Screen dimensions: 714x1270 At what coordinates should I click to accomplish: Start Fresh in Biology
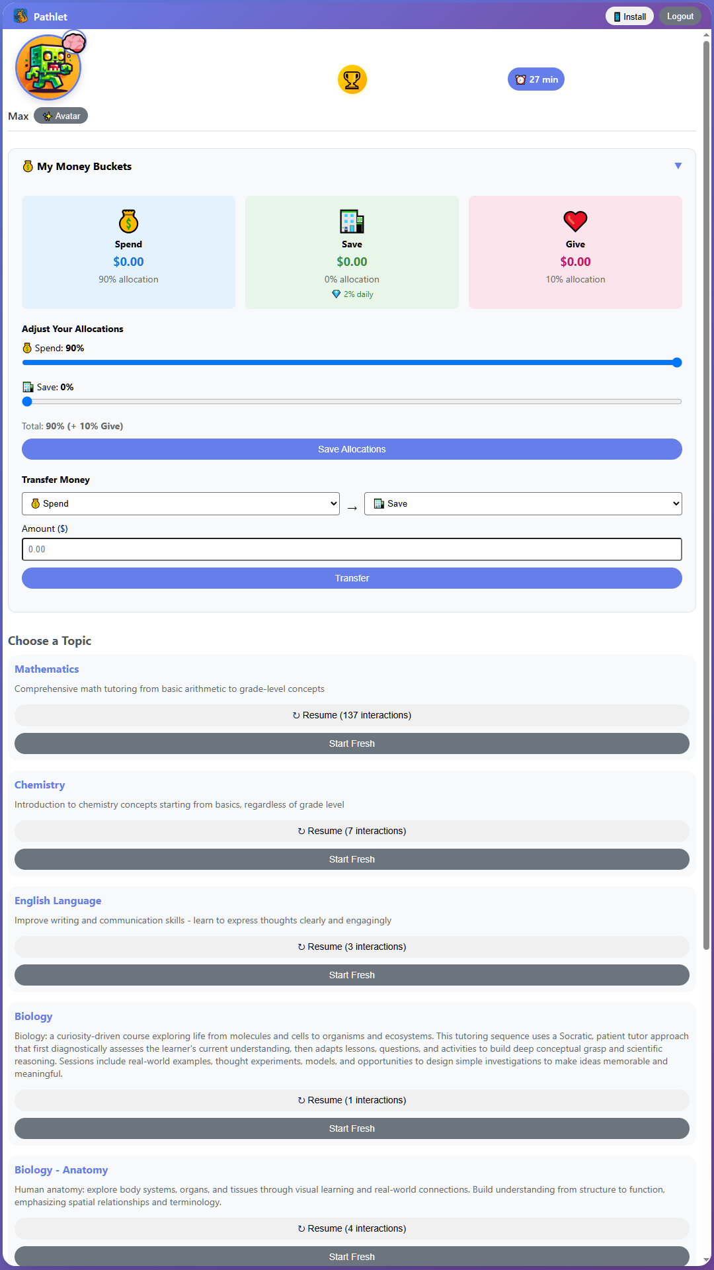352,1128
